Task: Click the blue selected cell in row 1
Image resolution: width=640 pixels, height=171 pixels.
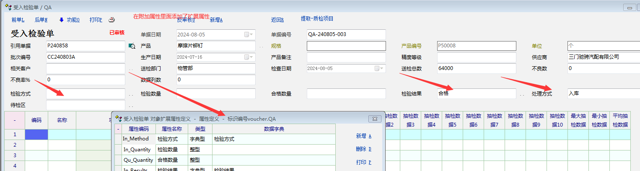Action: click(x=36, y=135)
